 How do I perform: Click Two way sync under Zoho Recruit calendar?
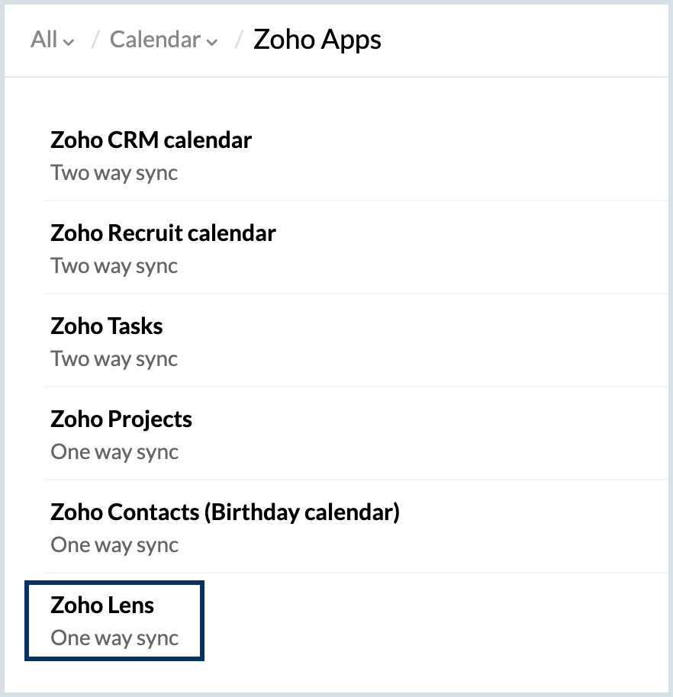tap(114, 266)
